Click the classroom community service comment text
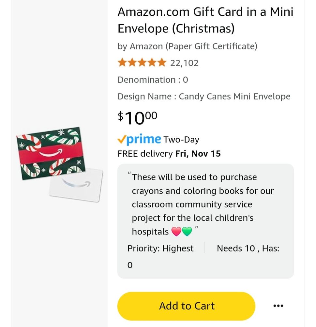 [x=192, y=204]
